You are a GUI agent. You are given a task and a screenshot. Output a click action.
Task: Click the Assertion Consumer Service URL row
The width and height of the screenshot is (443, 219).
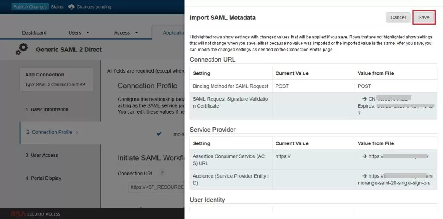(313, 159)
